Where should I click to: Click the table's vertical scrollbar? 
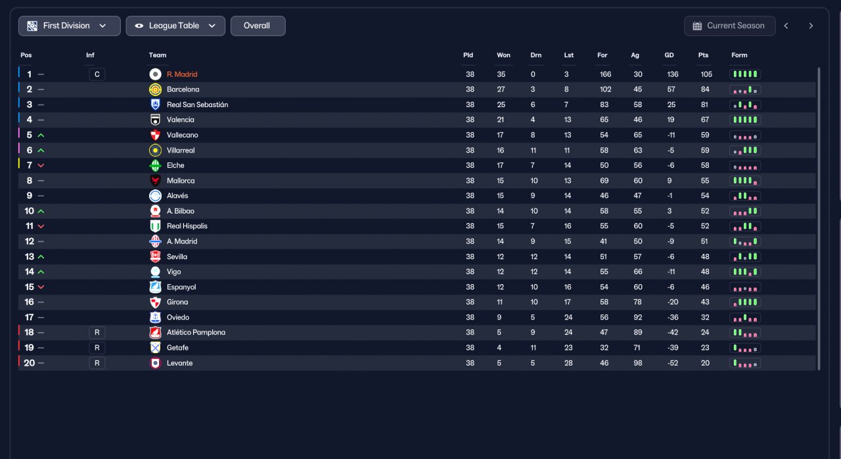click(819, 218)
